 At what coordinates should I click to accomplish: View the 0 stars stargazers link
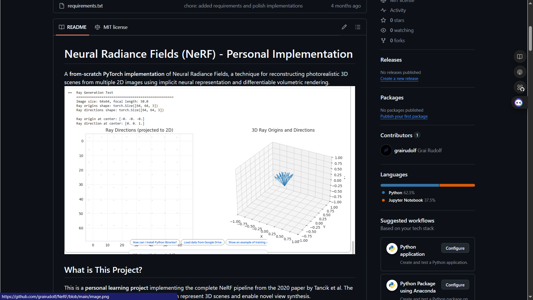tap(397, 20)
